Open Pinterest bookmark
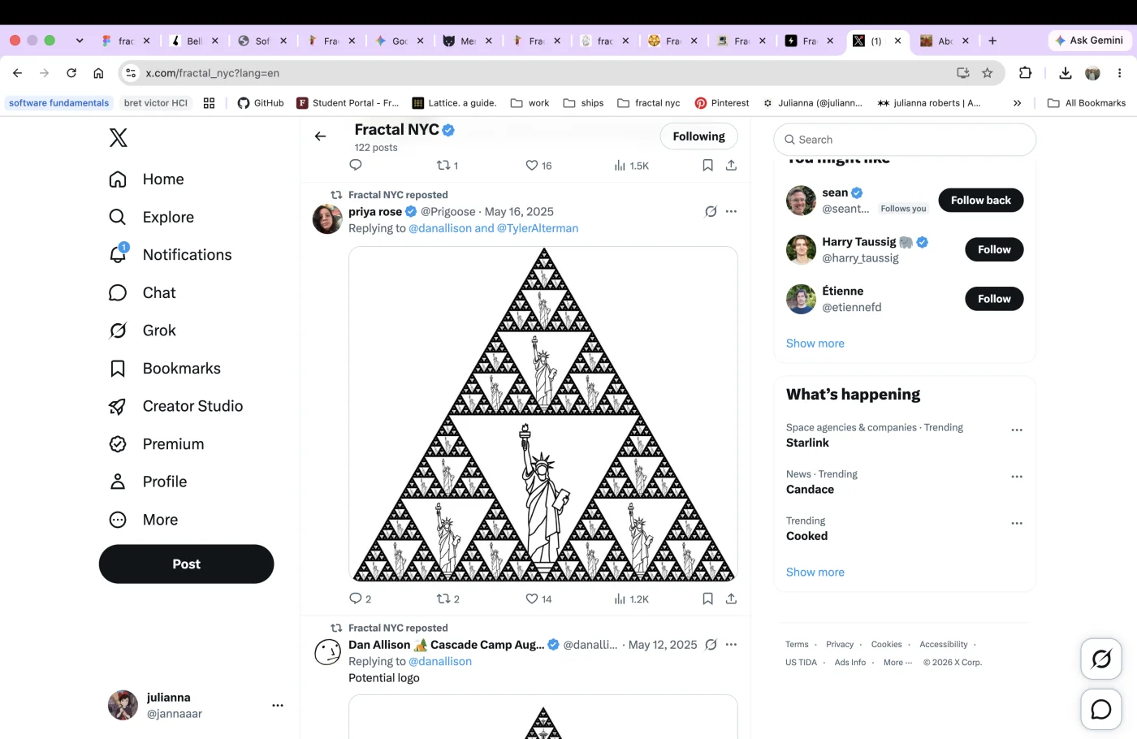The image size is (1137, 739). (722, 103)
